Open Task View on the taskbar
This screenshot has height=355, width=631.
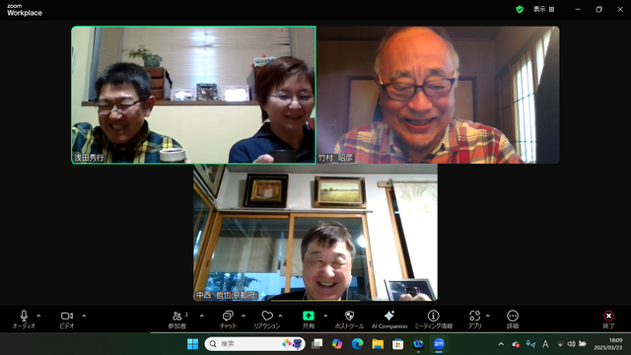[x=317, y=344]
